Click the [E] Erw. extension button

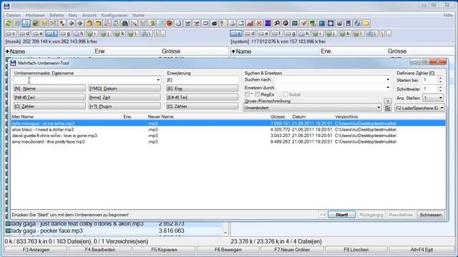pyautogui.click(x=202, y=89)
